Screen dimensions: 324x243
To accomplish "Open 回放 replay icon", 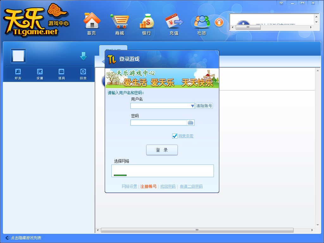I will click(x=83, y=72).
